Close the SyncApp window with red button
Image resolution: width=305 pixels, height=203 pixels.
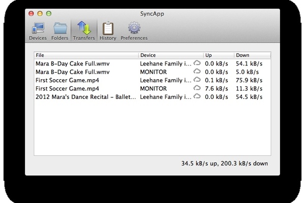click(31, 13)
